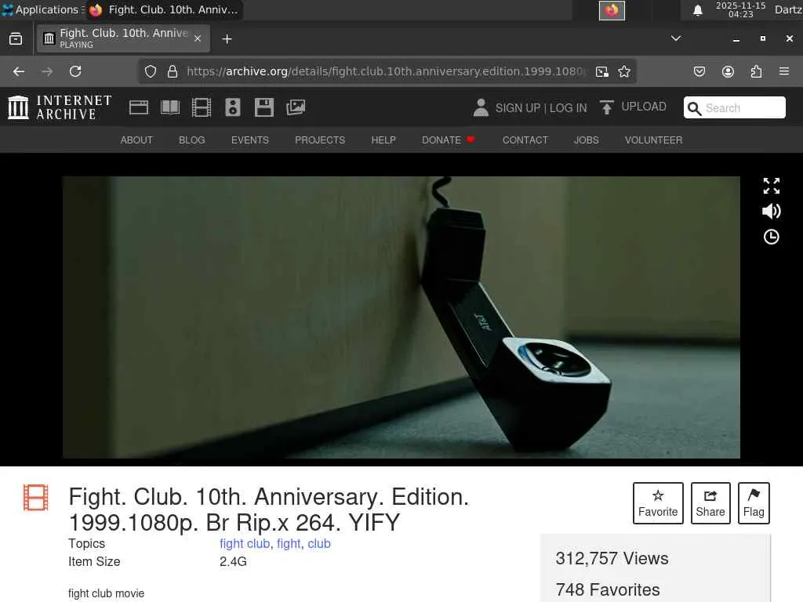Click the Firefox window entry in the taskbar
This screenshot has height=602, width=803.
click(164, 9)
